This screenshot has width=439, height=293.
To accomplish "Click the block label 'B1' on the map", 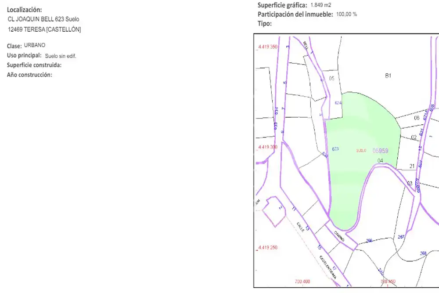I will (388, 76).
